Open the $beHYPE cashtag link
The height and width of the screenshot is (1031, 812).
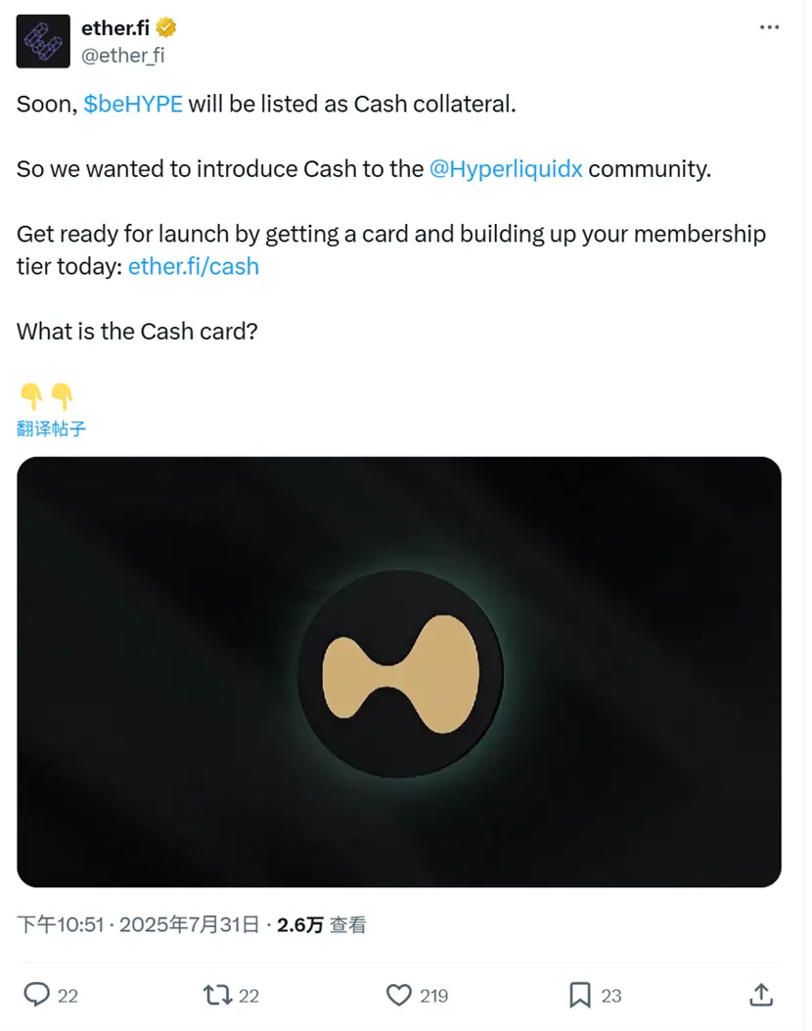133,104
